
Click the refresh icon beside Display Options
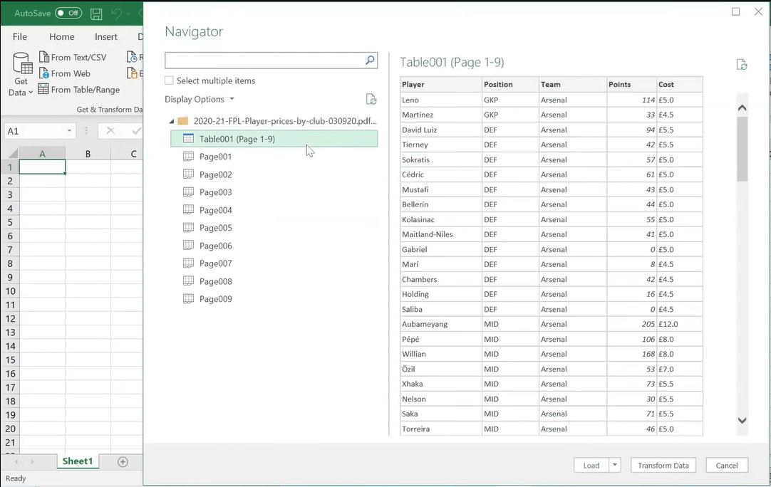371,100
